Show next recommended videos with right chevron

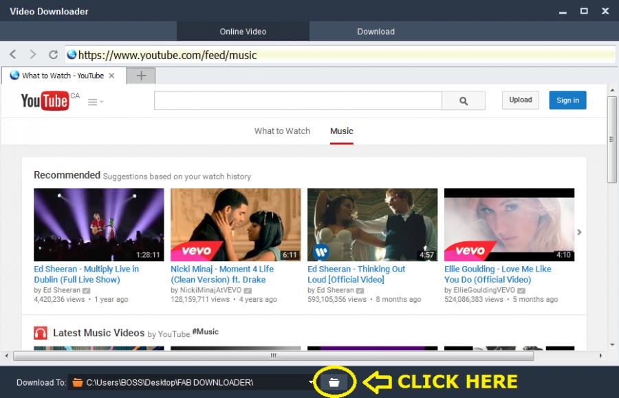tap(579, 232)
